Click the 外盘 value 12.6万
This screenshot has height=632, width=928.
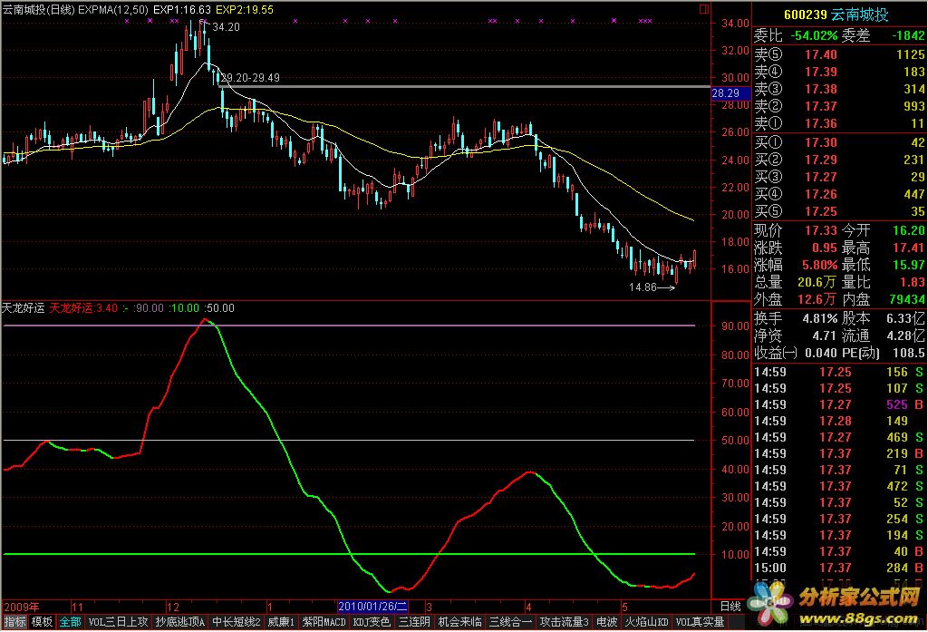[x=817, y=299]
